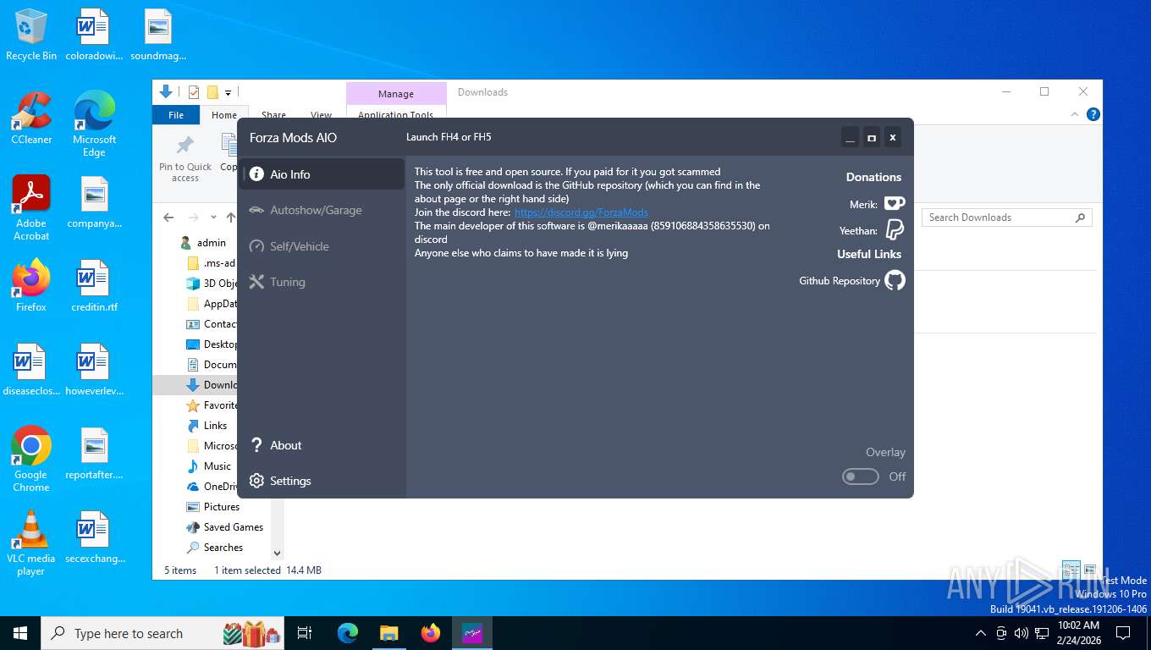This screenshot has height=650, width=1151.
Task: Click Pin to Quick access in Explorer
Action: (x=185, y=159)
